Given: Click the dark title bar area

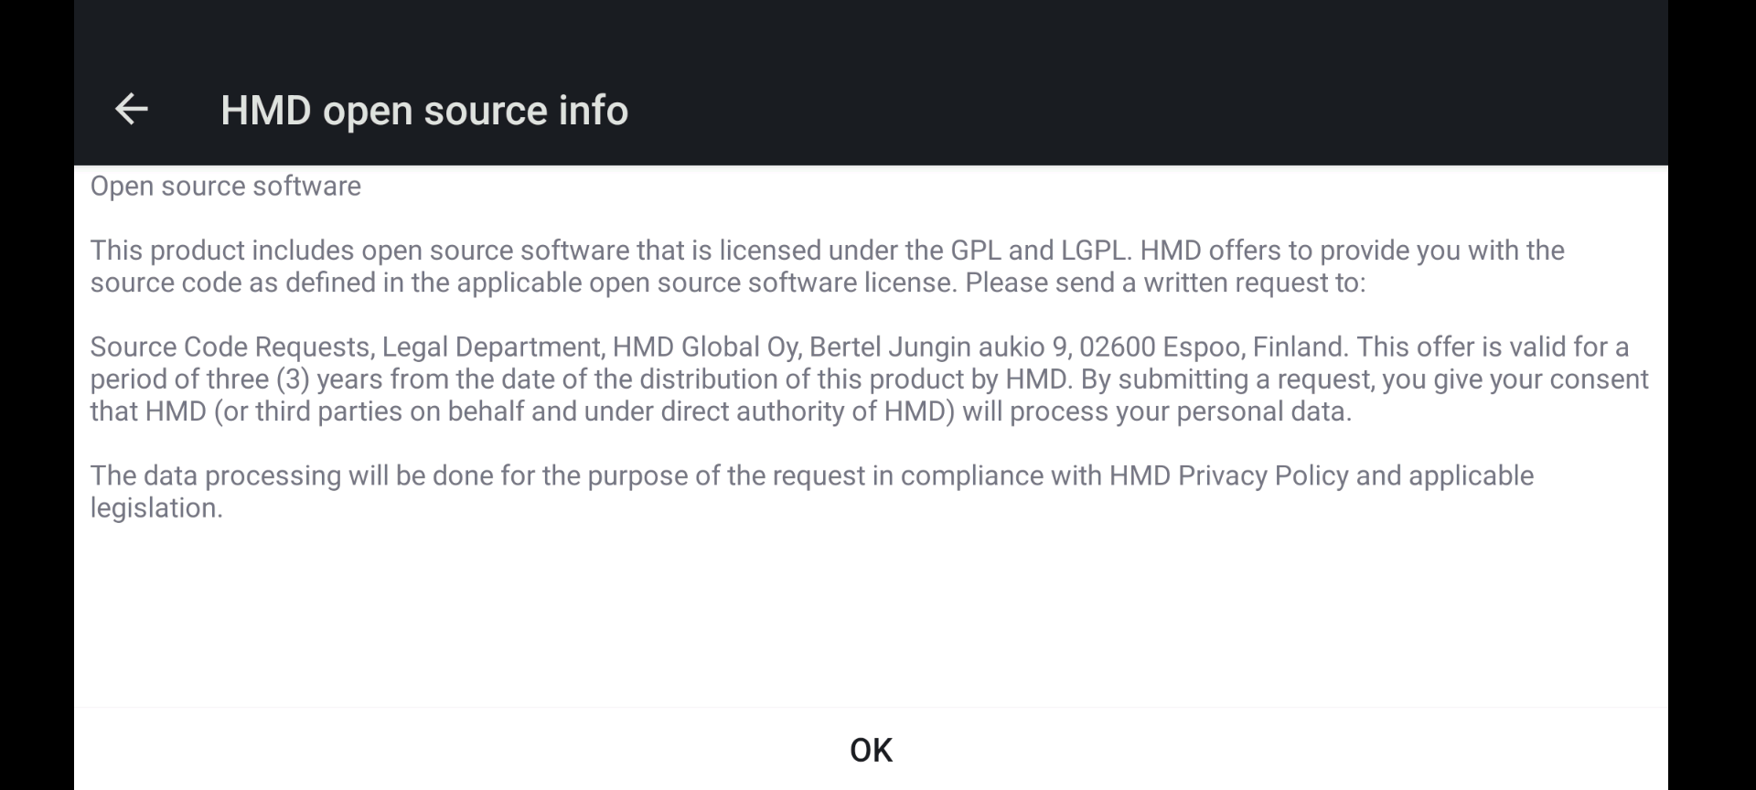Looking at the screenshot, I should point(1097,82).
